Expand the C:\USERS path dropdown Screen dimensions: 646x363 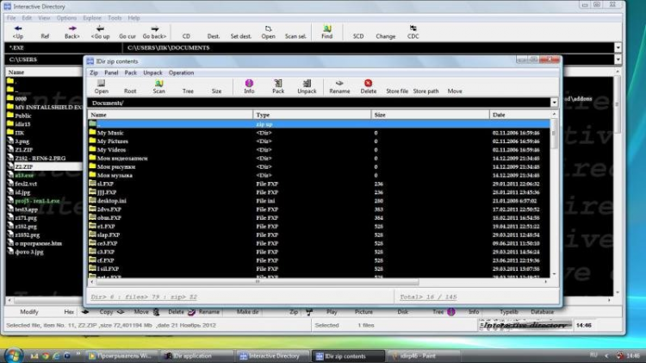point(618,59)
